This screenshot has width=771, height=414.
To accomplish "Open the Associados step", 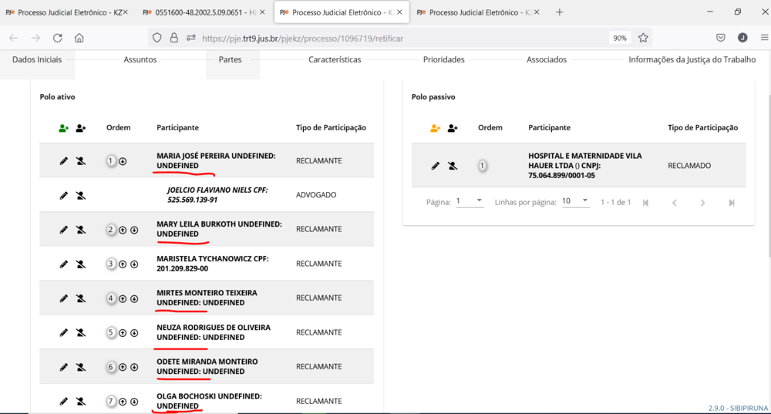I will 547,59.
